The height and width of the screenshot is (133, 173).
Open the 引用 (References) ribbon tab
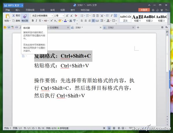click(42, 10)
